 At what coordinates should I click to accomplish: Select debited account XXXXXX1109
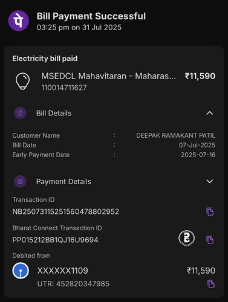[63, 271]
